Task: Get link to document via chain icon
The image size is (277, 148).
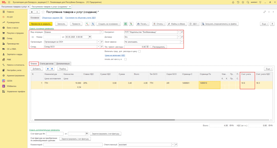Action: click(265, 12)
